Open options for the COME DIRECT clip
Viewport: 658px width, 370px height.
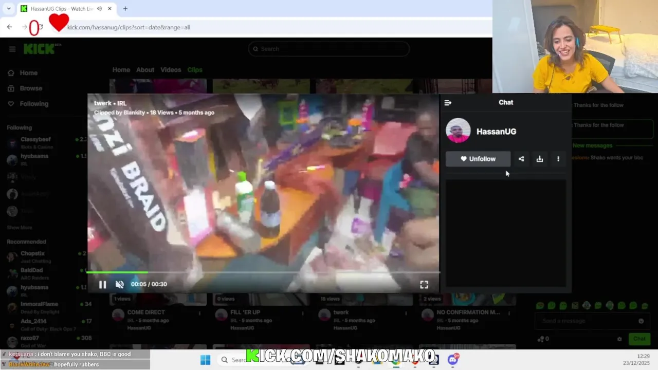(199, 313)
